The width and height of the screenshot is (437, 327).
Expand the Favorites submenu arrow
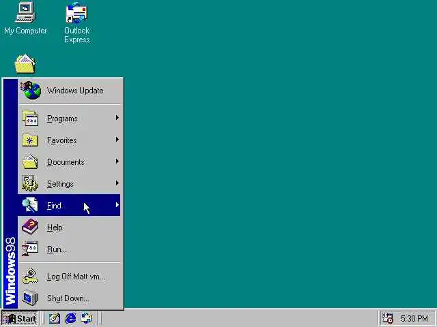point(117,140)
